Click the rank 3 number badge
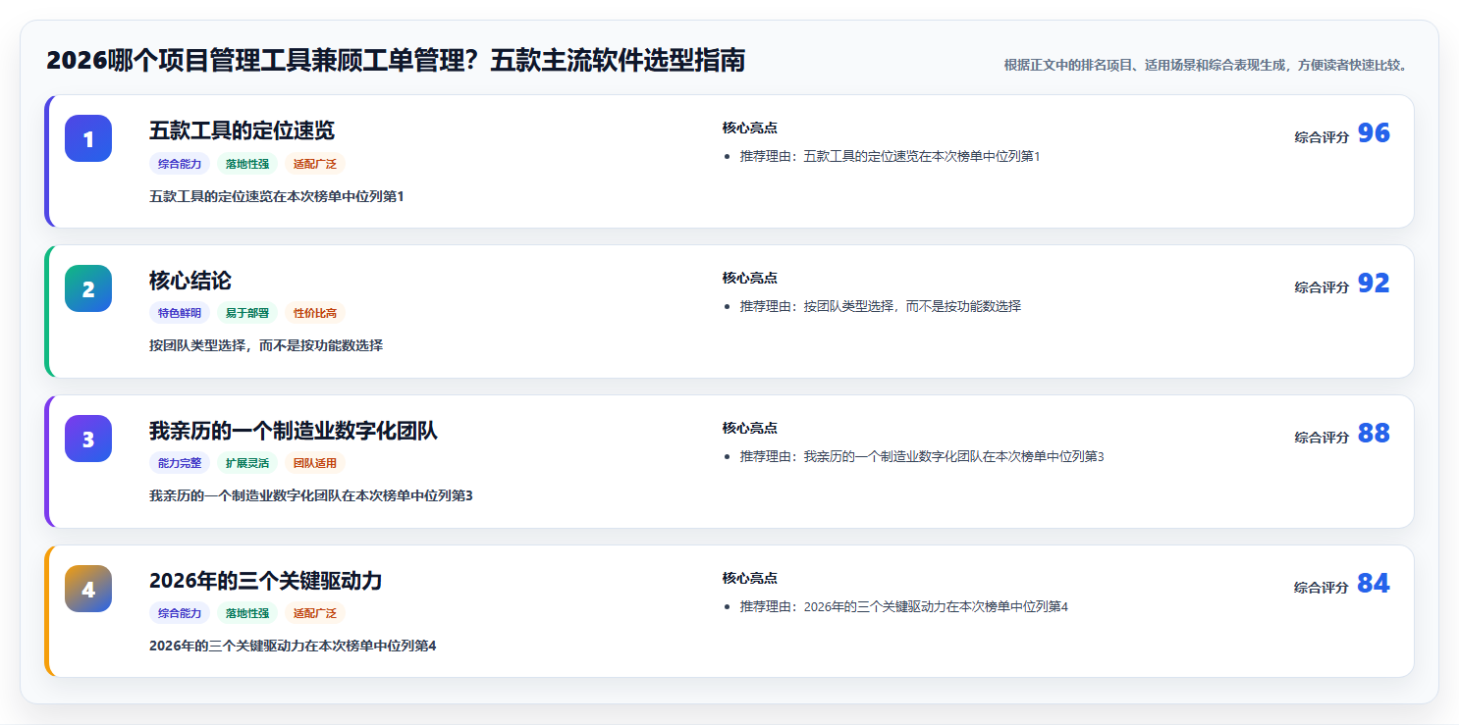The width and height of the screenshot is (1459, 725). click(x=88, y=439)
